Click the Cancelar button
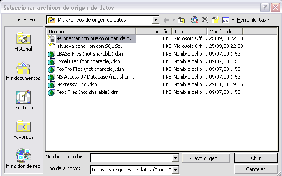Screen dimensions: 282x176 click(256, 169)
